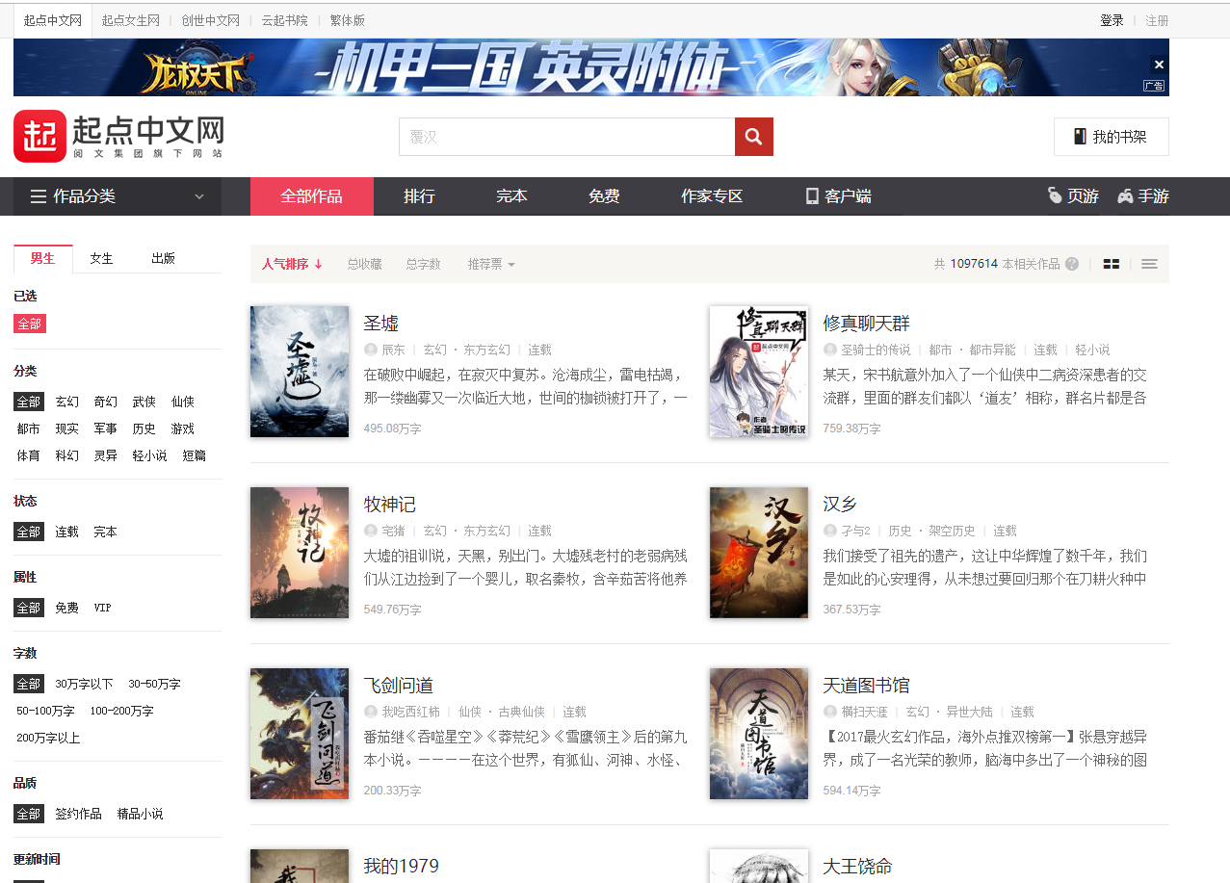Open 起点女生网 top link
This screenshot has height=883, width=1230.
(131, 20)
